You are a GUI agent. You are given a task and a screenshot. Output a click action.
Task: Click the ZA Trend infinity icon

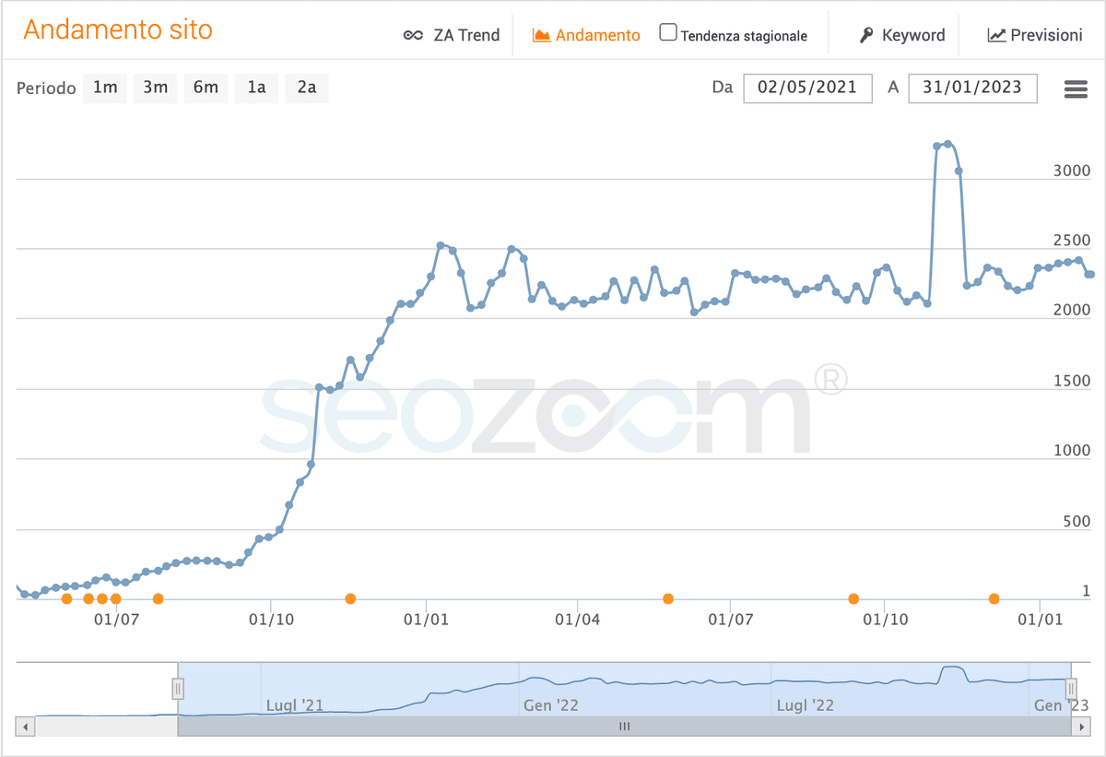[x=413, y=36]
